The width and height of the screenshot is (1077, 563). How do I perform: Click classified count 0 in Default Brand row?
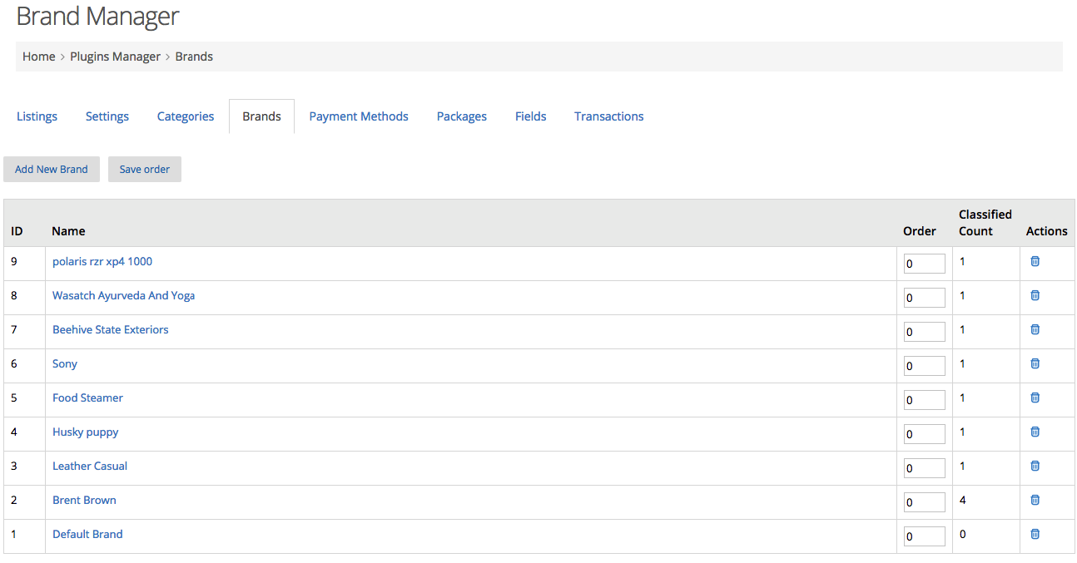[963, 534]
